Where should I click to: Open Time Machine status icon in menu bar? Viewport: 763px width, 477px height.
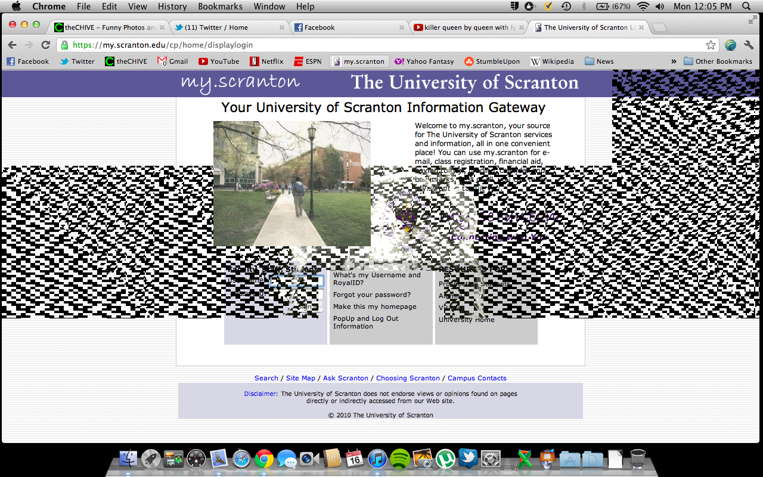coord(566,7)
